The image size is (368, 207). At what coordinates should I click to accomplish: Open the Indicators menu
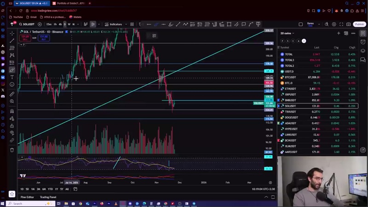click(x=113, y=24)
